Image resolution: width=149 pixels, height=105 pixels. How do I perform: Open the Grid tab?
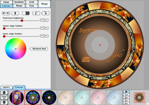pyautogui.click(x=31, y=2)
